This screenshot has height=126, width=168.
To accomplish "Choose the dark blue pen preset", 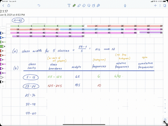I will tap(2, 33).
